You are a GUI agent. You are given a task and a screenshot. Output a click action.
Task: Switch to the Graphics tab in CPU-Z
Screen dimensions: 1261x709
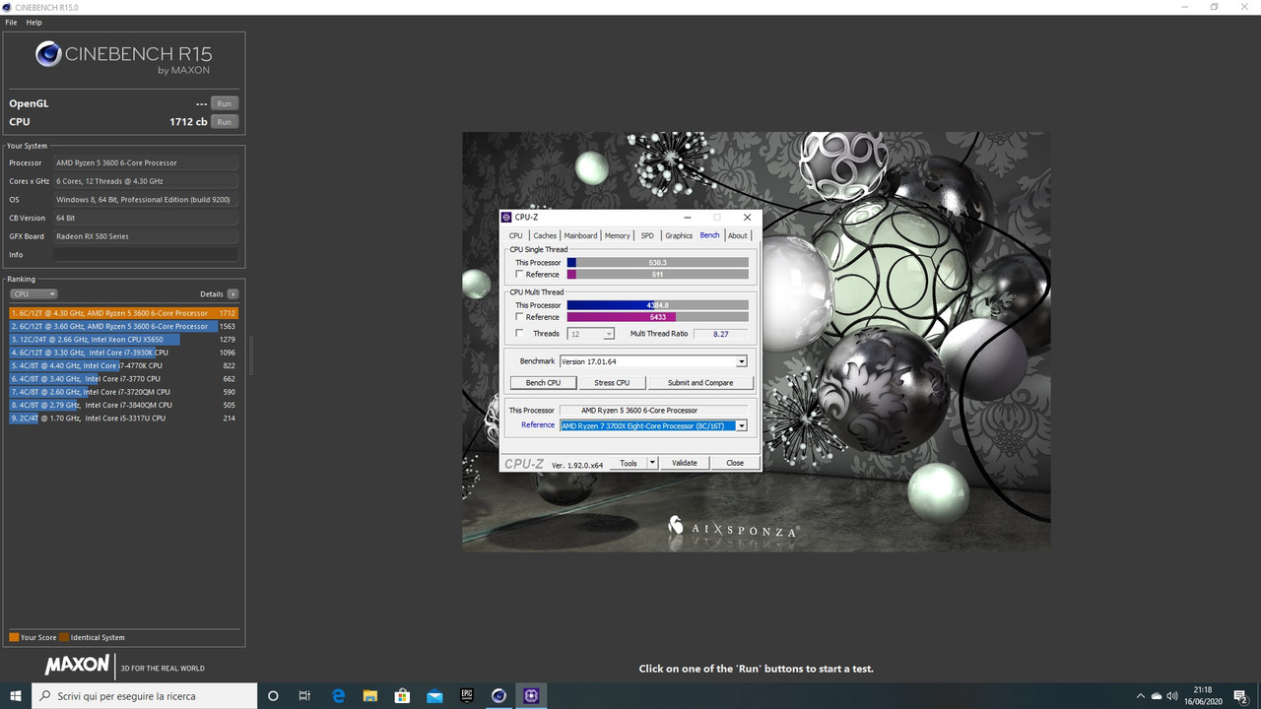[679, 235]
